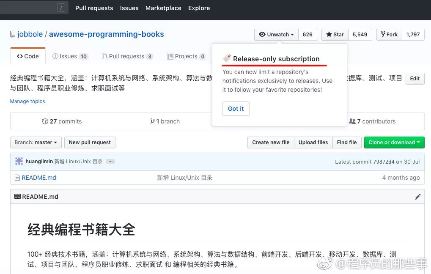View 1 branch list
This screenshot has height=274, width=431.
165,121
